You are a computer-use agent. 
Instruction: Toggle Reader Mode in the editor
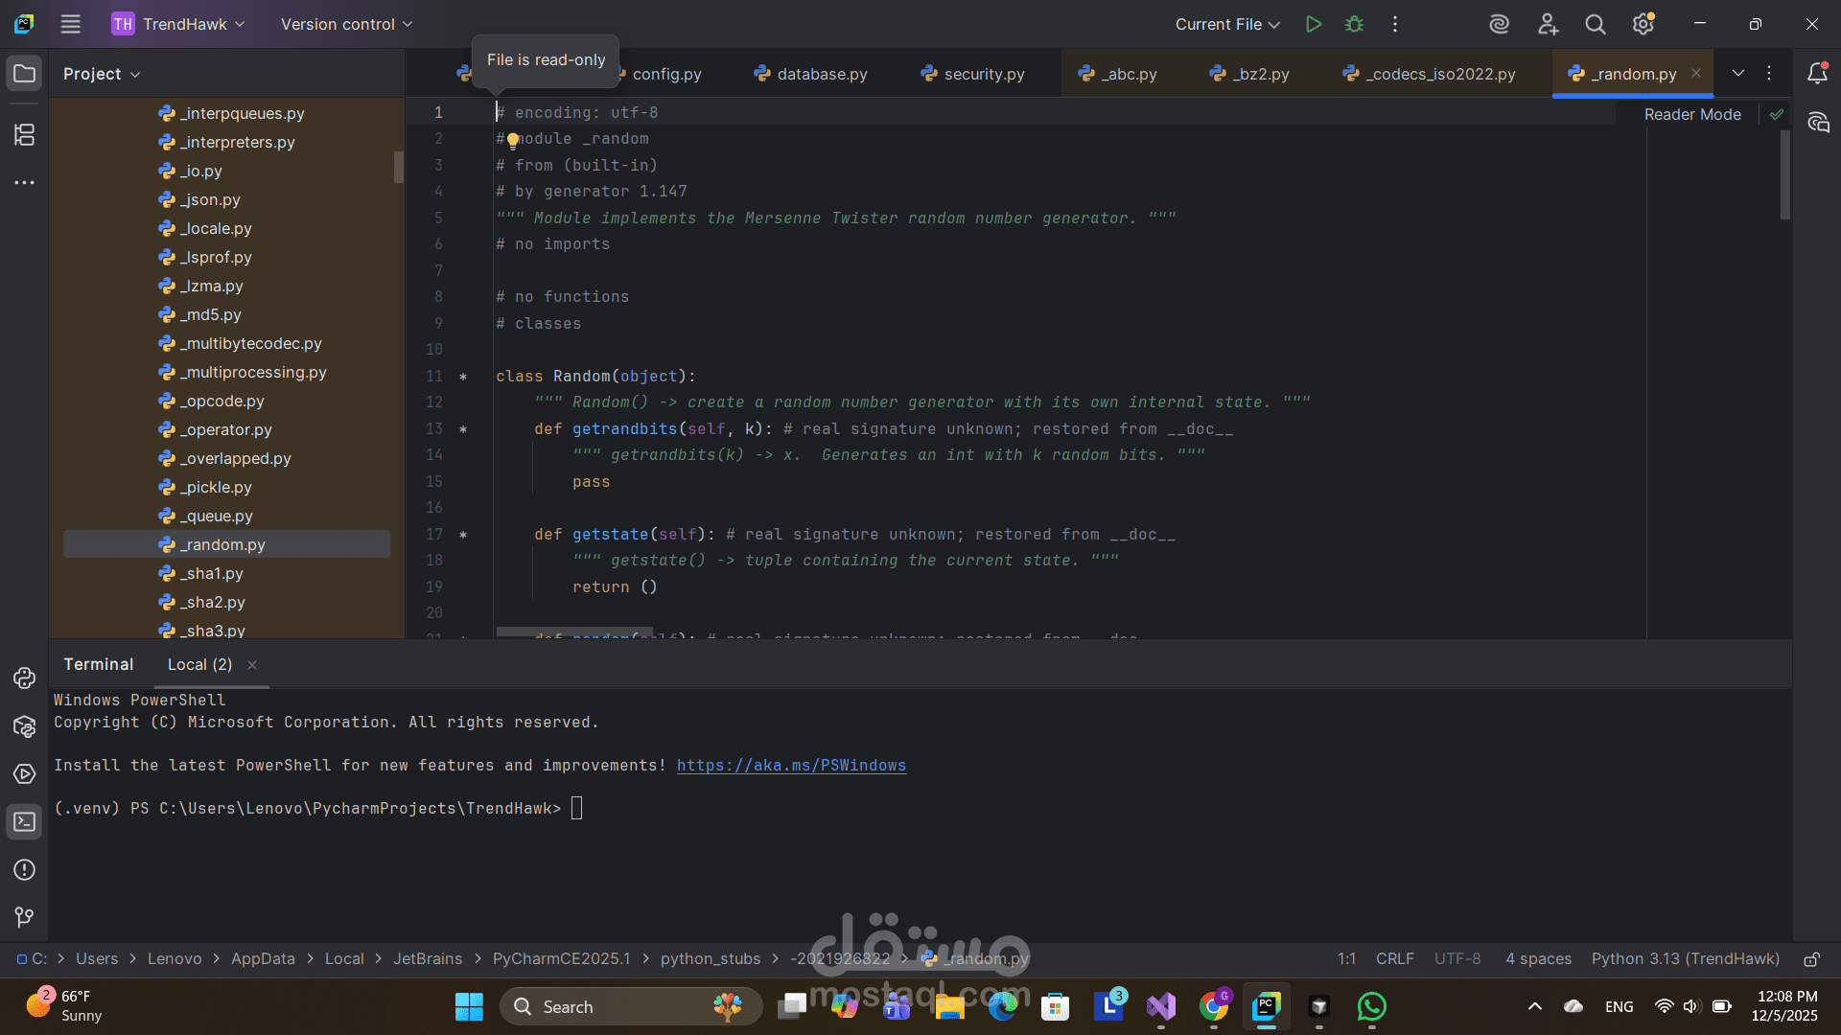(1691, 114)
